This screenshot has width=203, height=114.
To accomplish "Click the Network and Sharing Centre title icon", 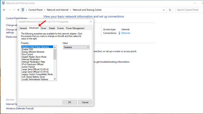I will (x=3, y=3).
